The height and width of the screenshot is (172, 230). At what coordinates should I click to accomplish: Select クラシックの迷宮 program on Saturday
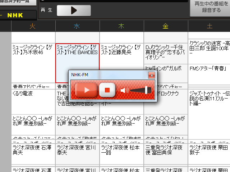click(x=209, y=52)
